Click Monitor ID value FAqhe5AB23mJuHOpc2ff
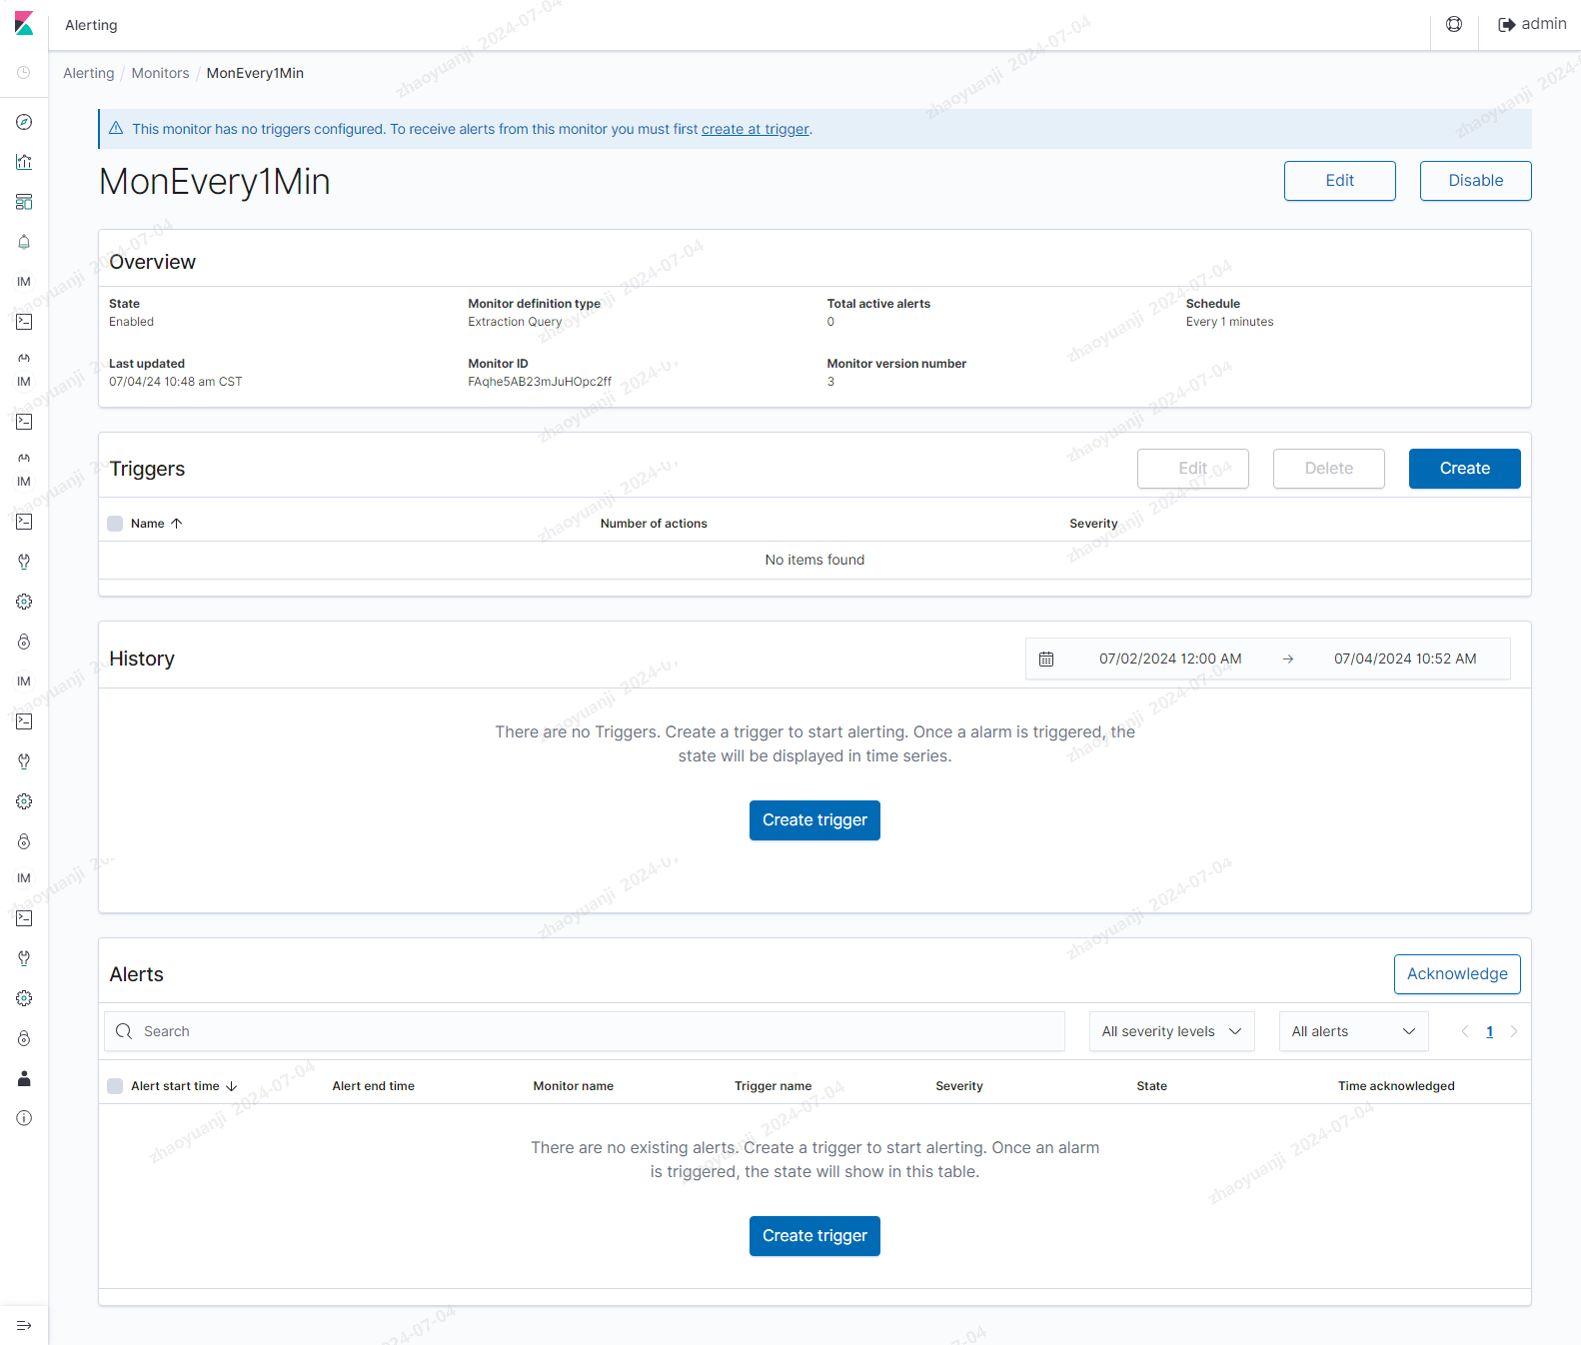 [x=540, y=382]
